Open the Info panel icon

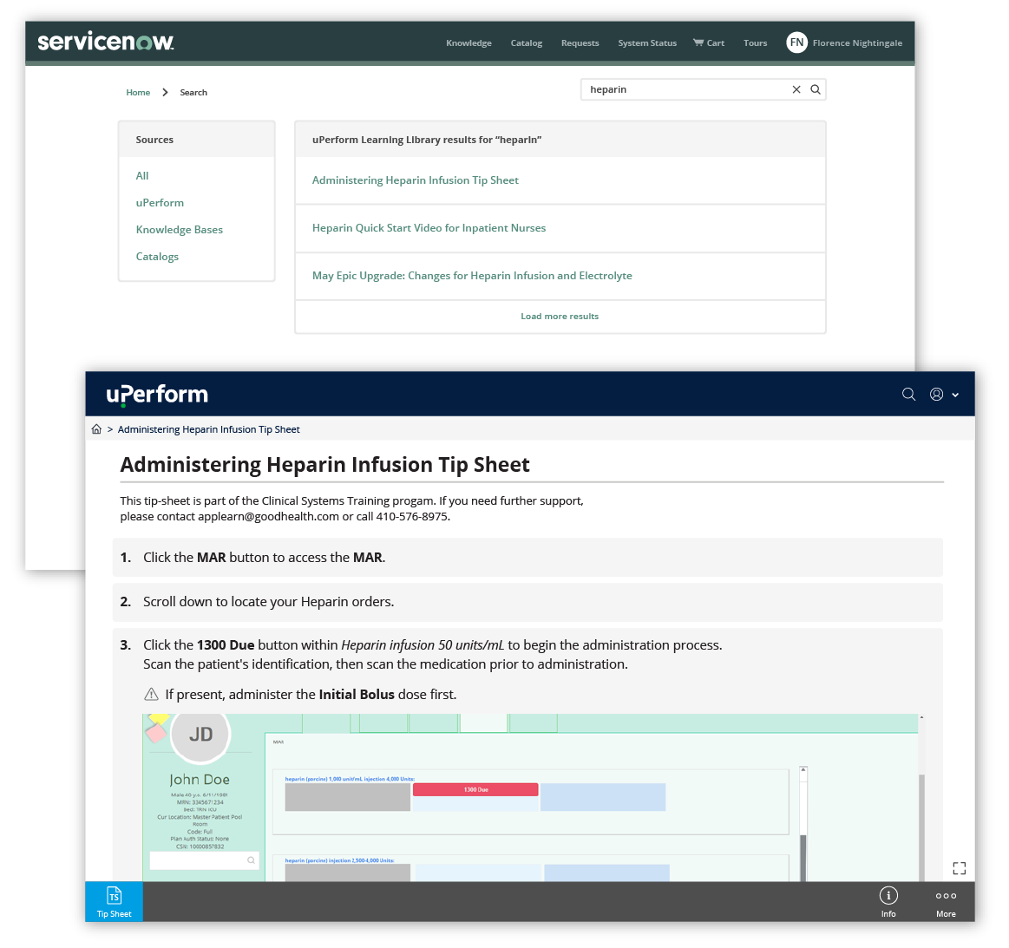(888, 901)
